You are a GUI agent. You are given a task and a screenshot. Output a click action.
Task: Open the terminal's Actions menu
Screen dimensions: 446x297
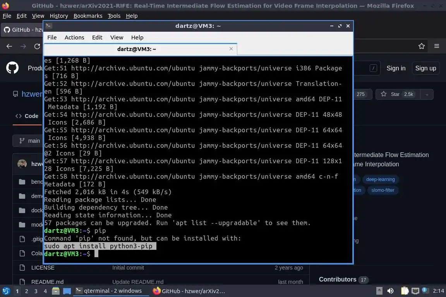74,38
